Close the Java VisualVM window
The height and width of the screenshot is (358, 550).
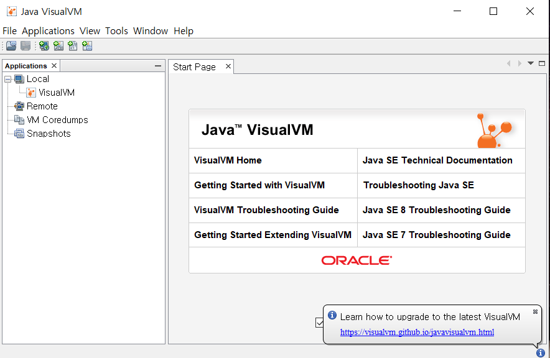[x=530, y=11]
